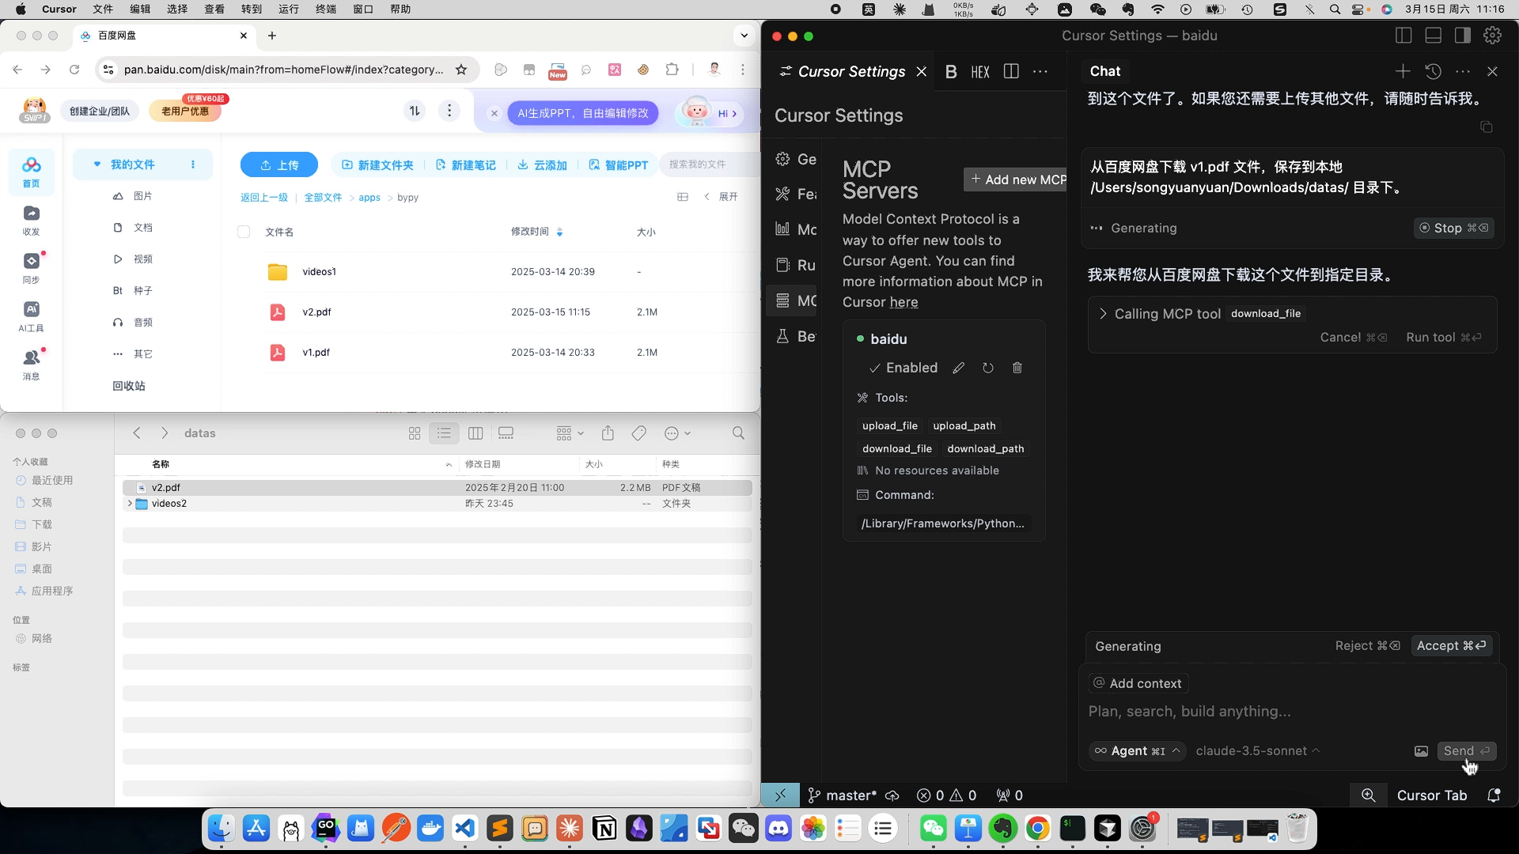Select v2.pdf file in Netdisk list

[x=316, y=312]
